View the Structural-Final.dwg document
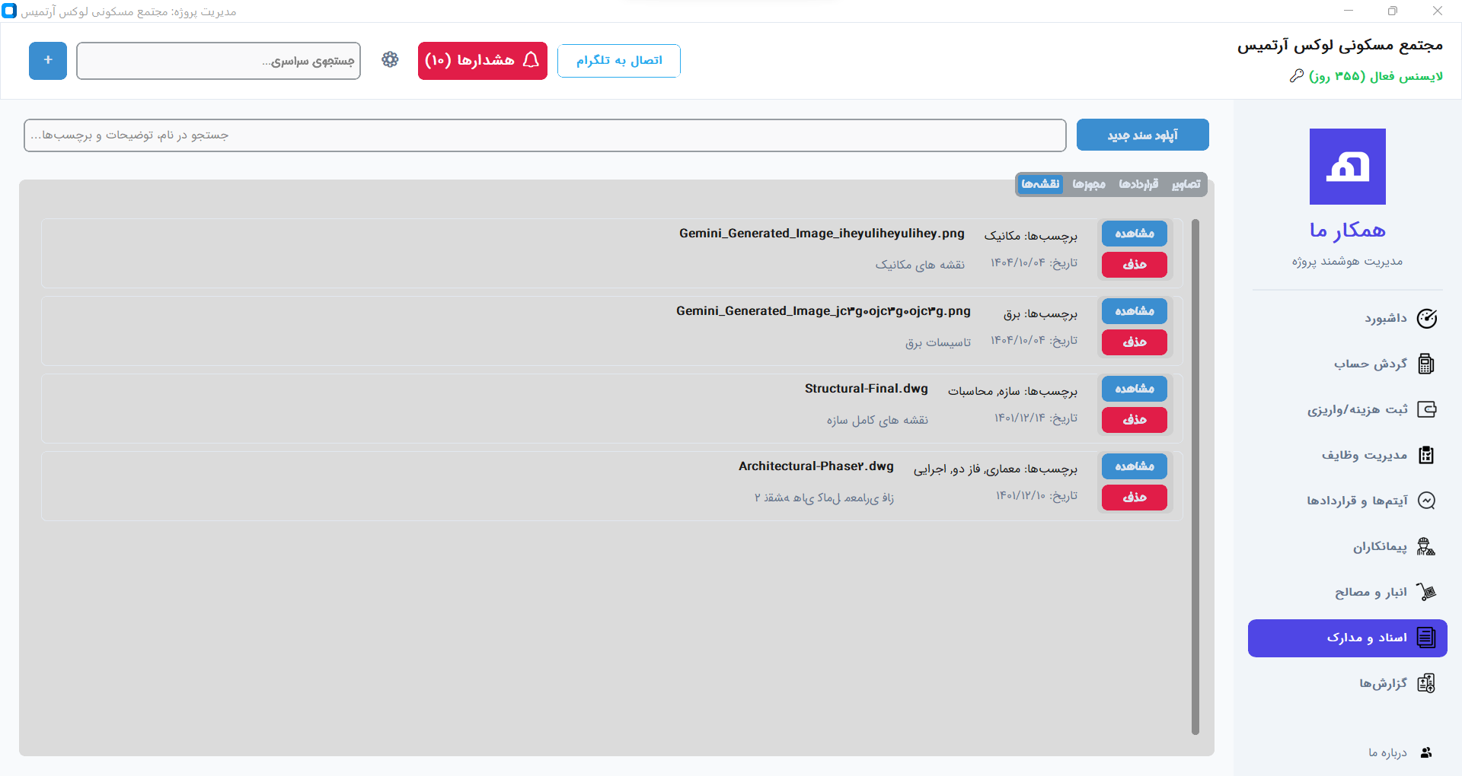The width and height of the screenshot is (1462, 776). (1134, 389)
